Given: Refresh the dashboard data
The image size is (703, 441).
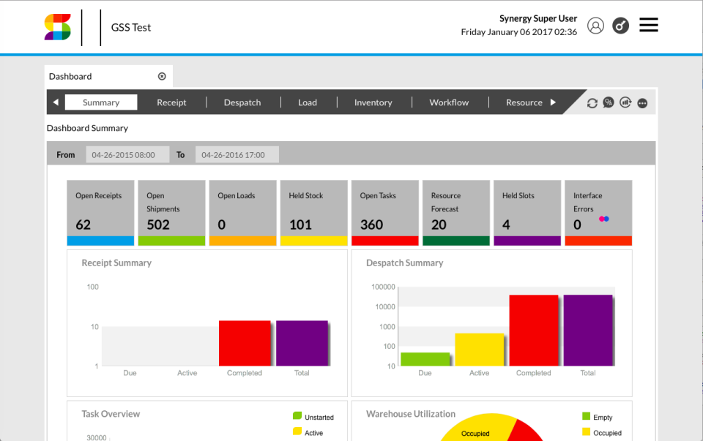Looking at the screenshot, I should click(592, 102).
